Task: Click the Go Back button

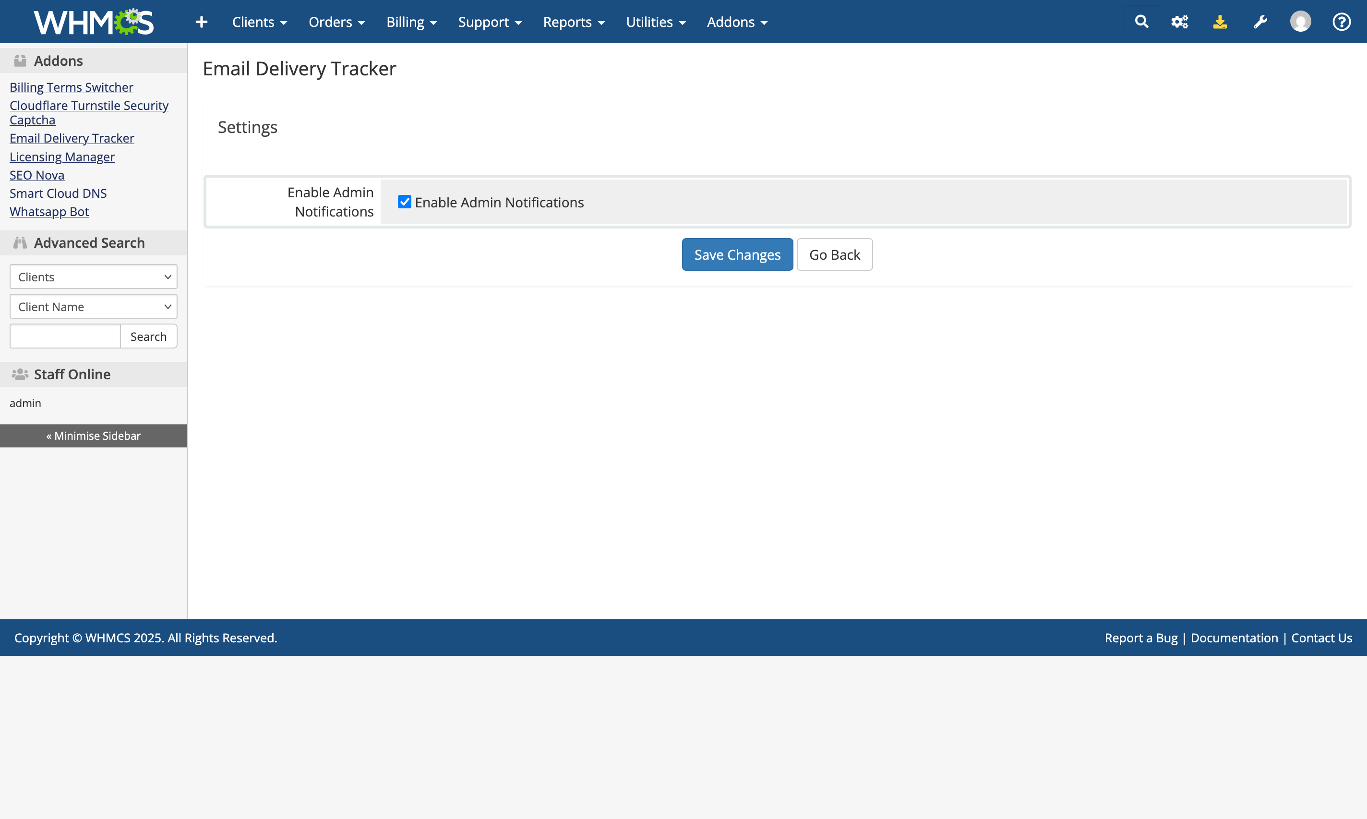Action: point(834,254)
